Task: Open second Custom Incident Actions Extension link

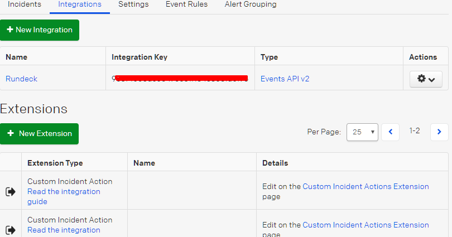Action: point(366,225)
